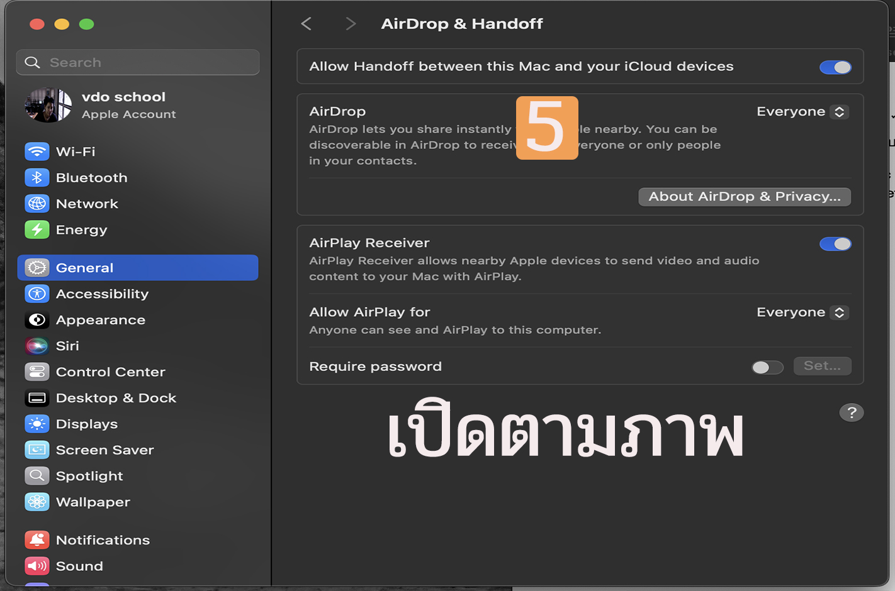The image size is (895, 591).
Task: Select the Desktop & Dock icon
Action: click(x=37, y=398)
